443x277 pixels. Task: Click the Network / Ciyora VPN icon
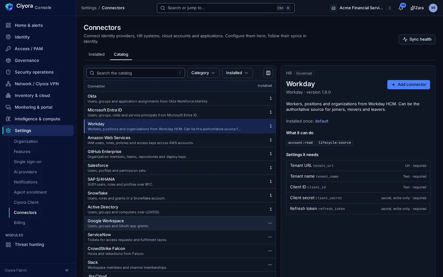[x=8, y=84]
